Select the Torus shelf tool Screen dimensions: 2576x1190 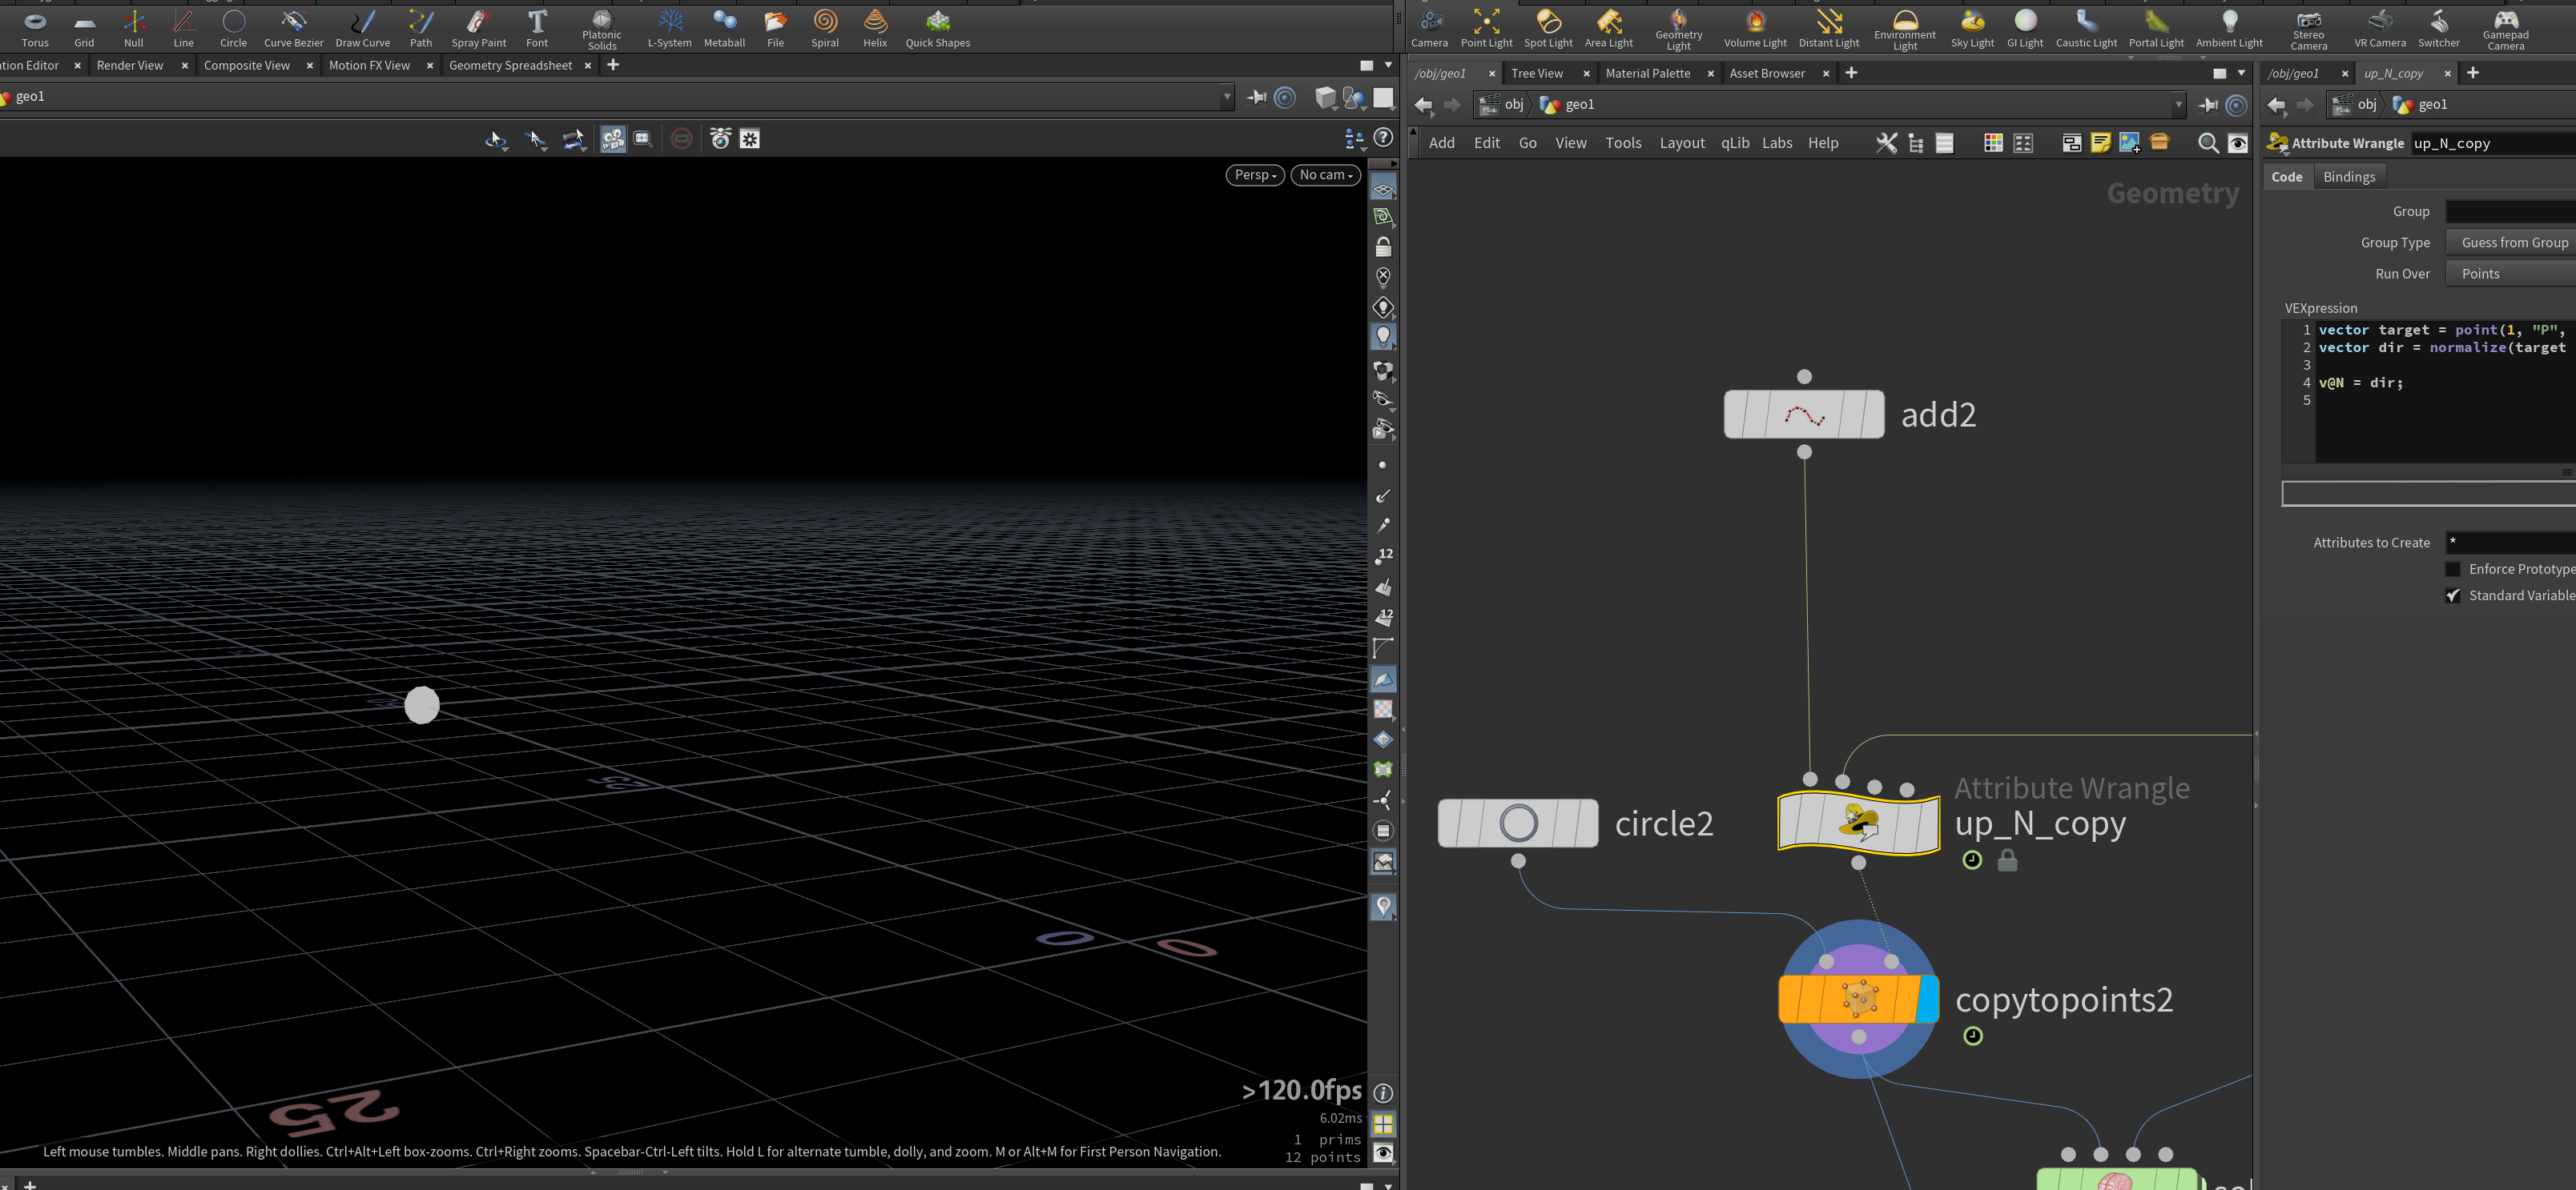pyautogui.click(x=35, y=28)
